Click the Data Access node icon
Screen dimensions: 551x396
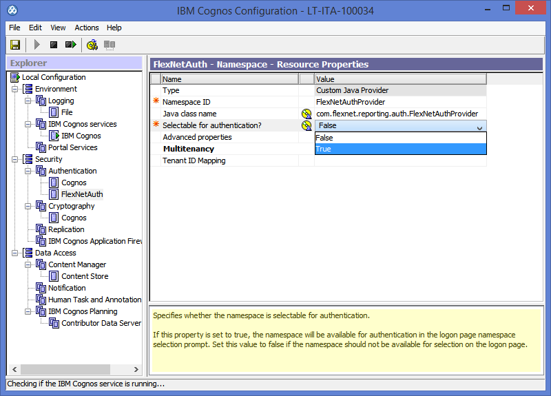tap(28, 253)
